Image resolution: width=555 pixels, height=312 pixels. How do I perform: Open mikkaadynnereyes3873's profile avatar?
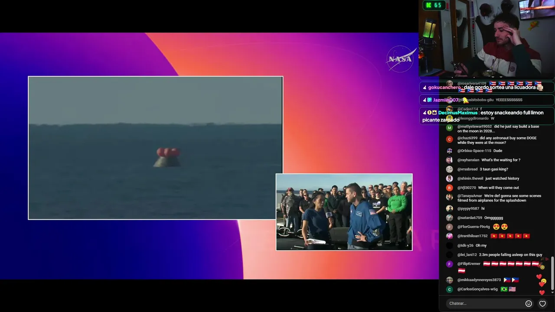tap(450, 280)
